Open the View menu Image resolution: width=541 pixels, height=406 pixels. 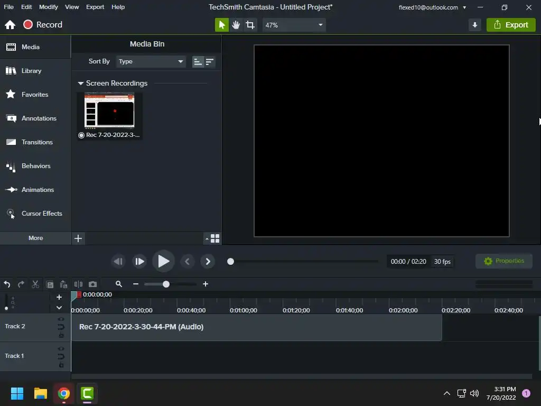point(72,7)
